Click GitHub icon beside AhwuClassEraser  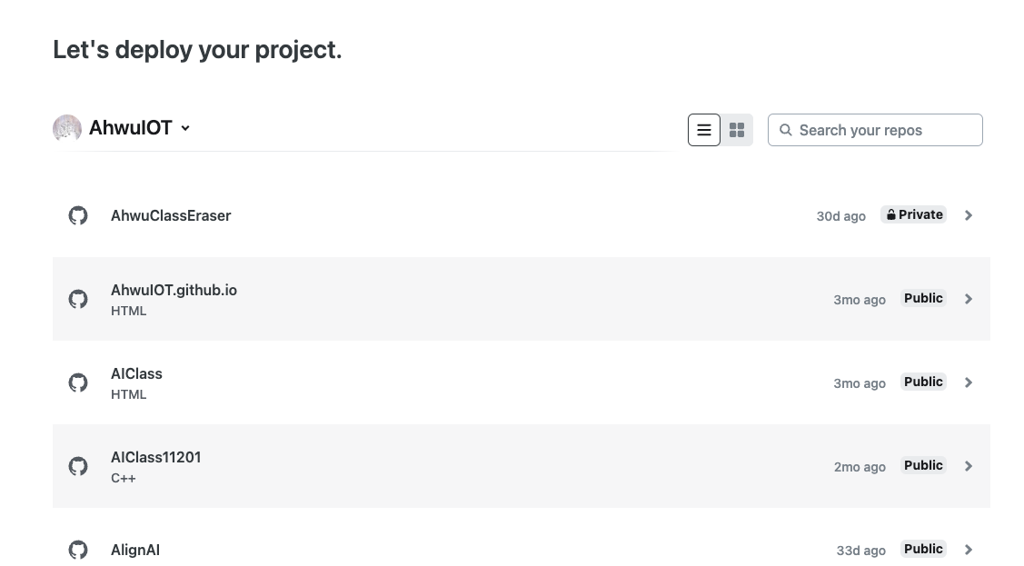(x=78, y=215)
